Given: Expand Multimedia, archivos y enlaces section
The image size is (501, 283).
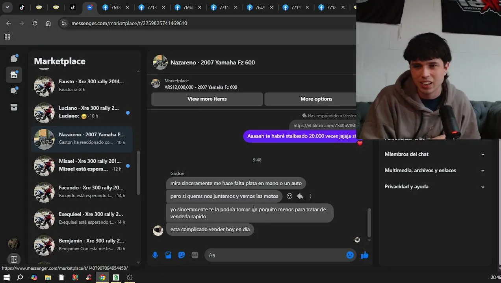Looking at the screenshot, I should coord(435,170).
